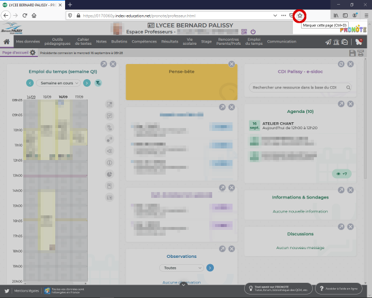This screenshot has width=372, height=298.
Task: Click the power/logout icon
Action: click(x=253, y=32)
